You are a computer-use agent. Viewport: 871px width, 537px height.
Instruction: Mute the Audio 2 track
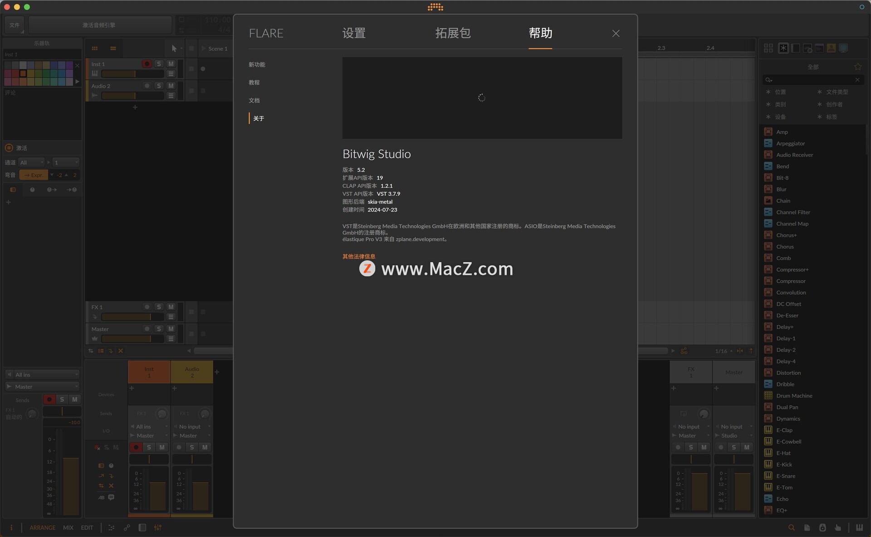click(171, 86)
